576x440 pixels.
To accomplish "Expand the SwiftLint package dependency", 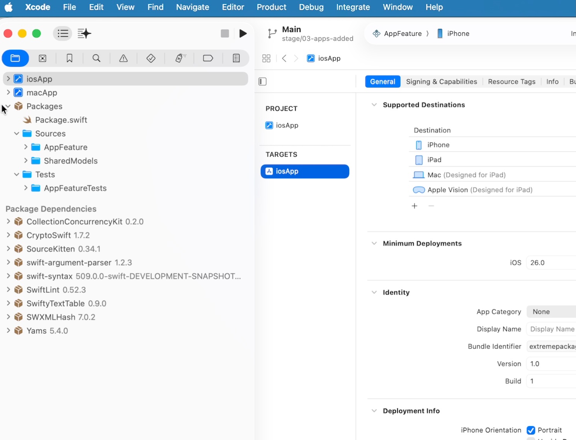I will [8, 290].
